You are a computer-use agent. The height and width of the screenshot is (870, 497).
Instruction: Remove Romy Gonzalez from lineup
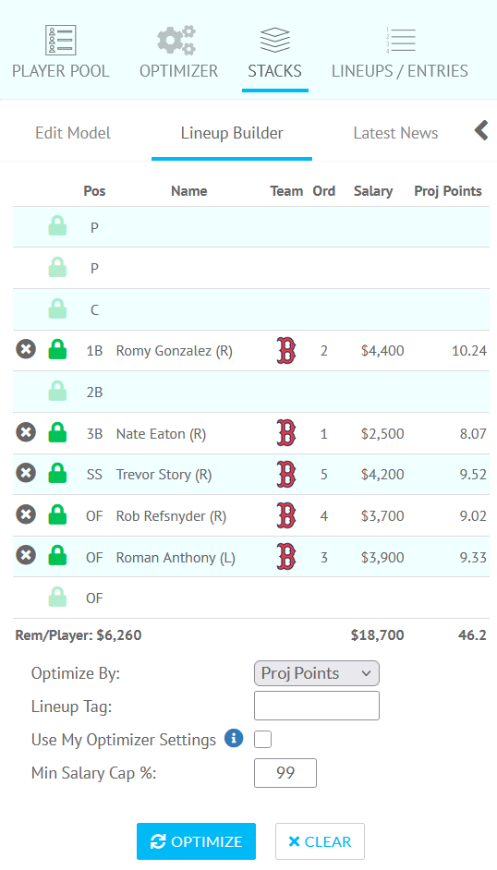click(26, 350)
